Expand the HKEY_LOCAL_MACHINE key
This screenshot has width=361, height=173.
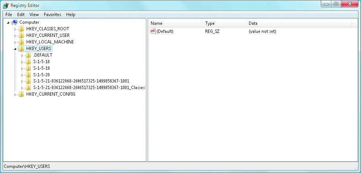pyautogui.click(x=15, y=42)
